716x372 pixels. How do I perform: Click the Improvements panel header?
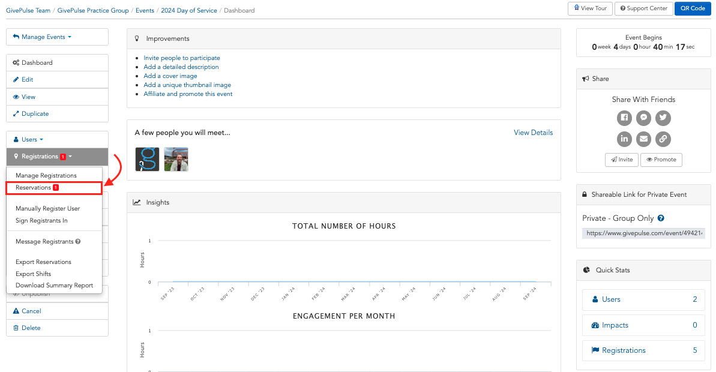point(344,39)
